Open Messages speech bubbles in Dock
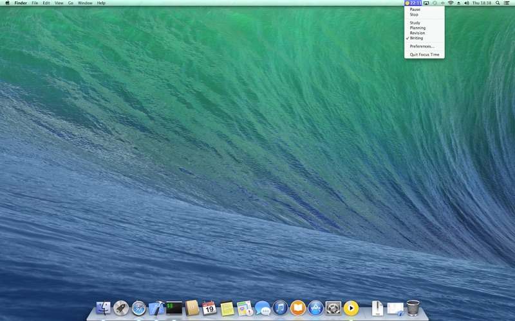The width and height of the screenshot is (515, 321). 263,308
